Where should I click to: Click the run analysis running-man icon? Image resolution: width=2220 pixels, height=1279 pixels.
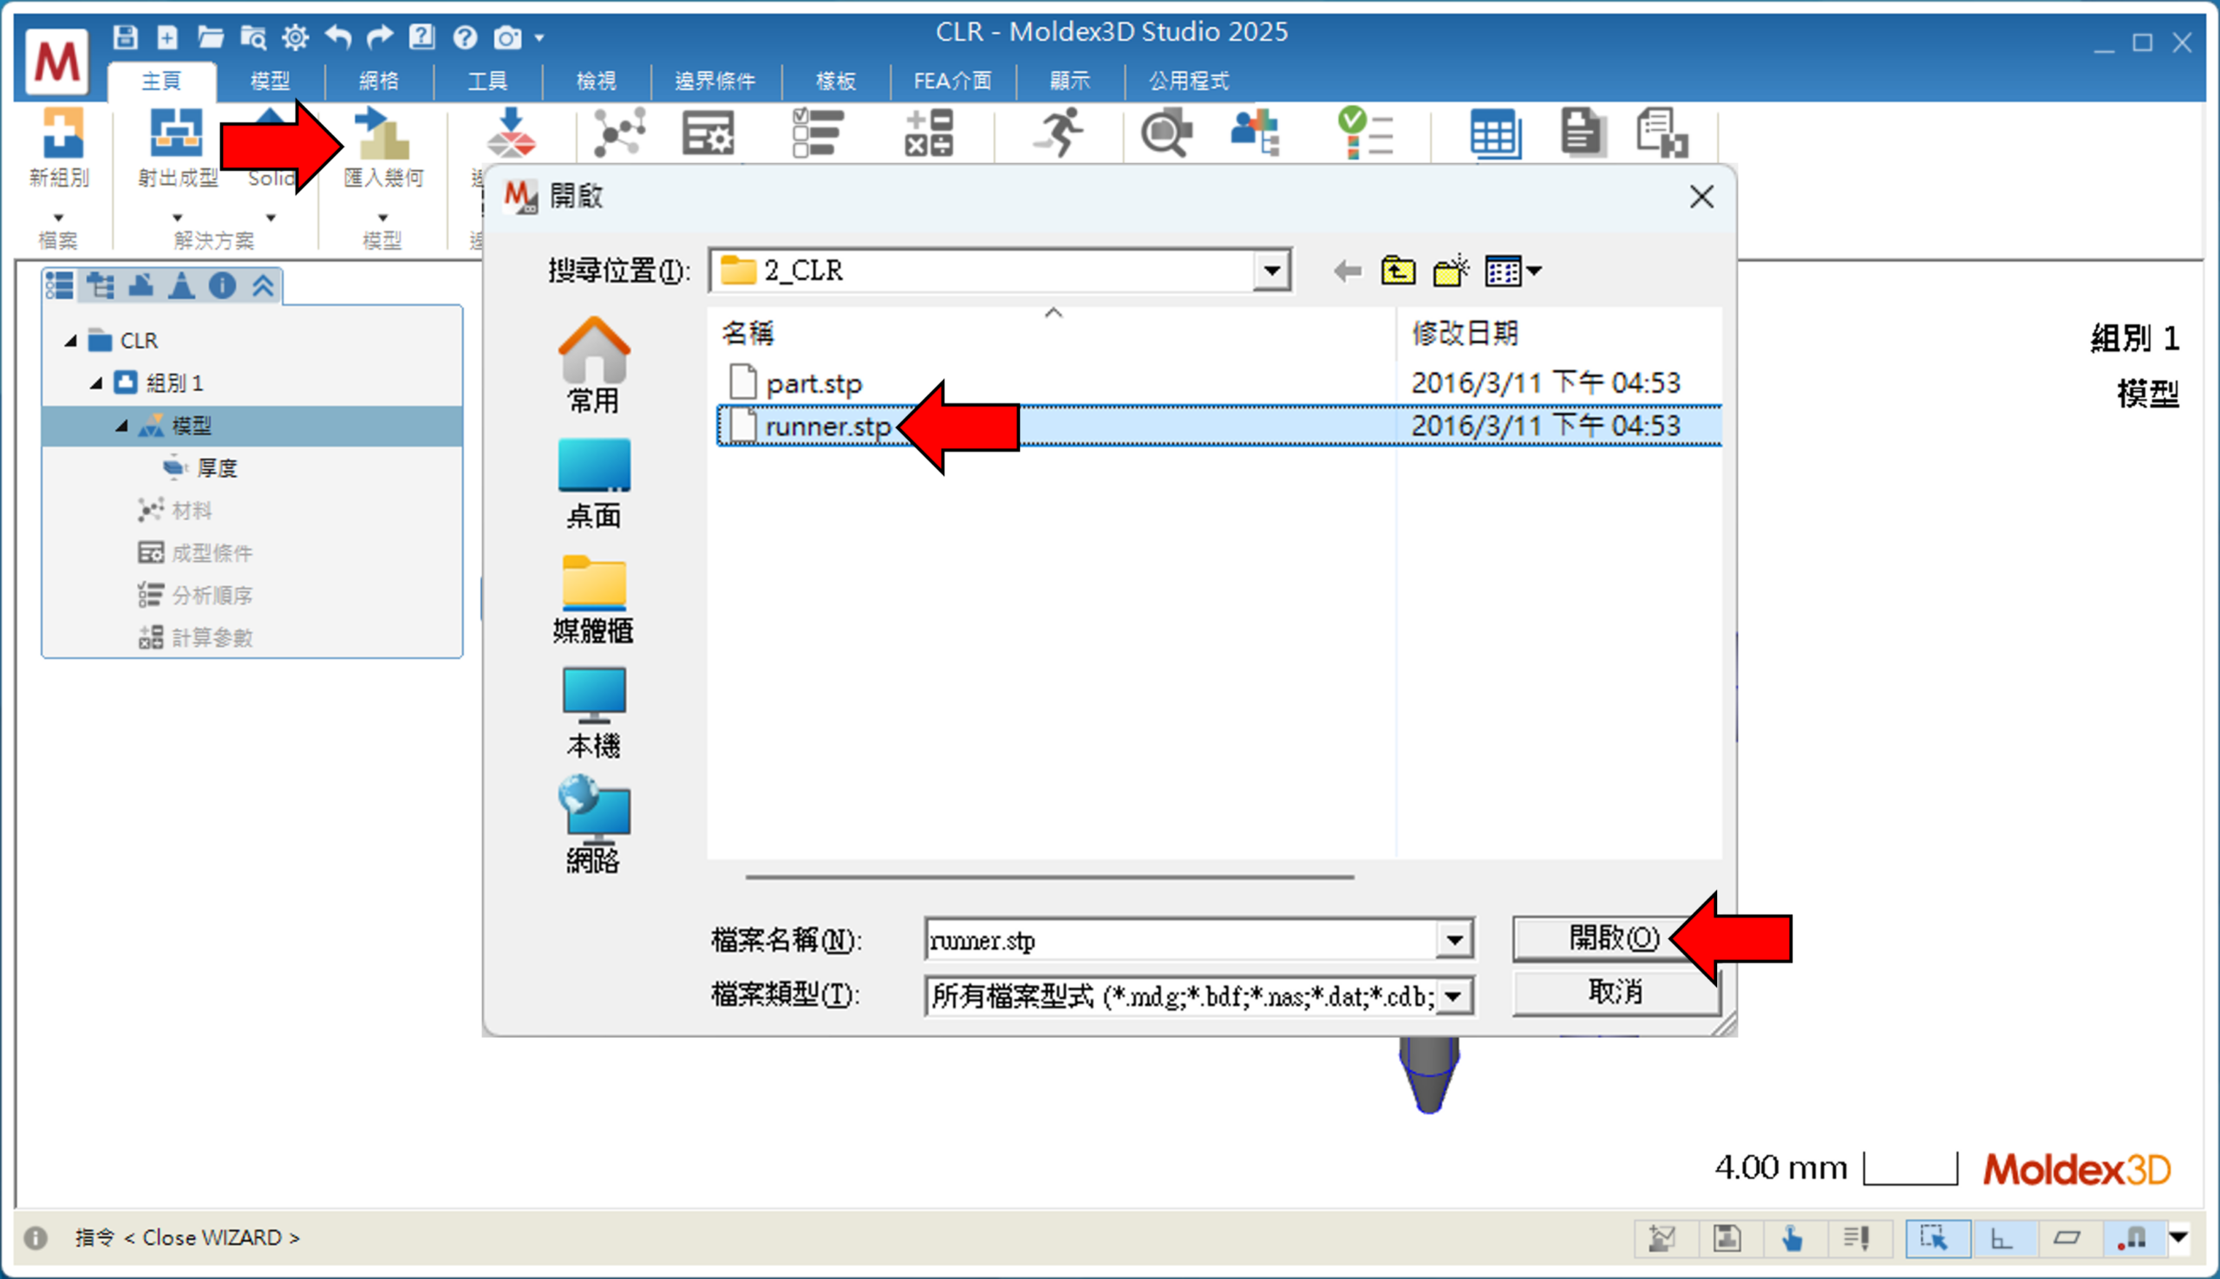tap(1060, 134)
